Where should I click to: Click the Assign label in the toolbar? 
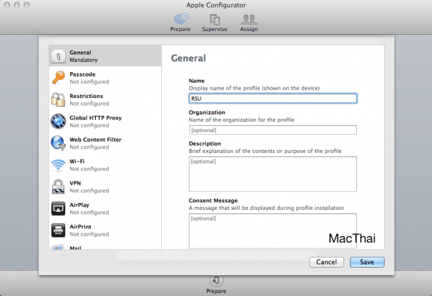click(x=249, y=29)
